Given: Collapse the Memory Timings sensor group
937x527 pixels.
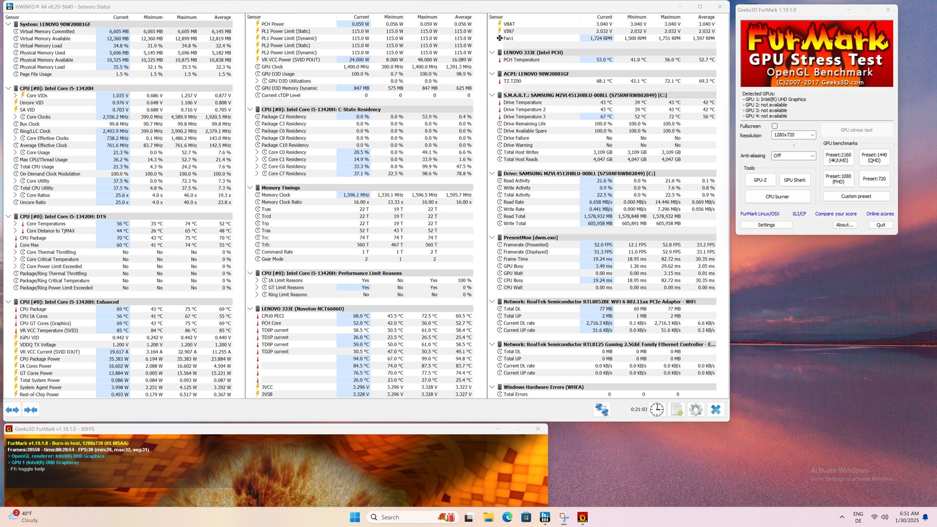Looking at the screenshot, I should point(250,188).
